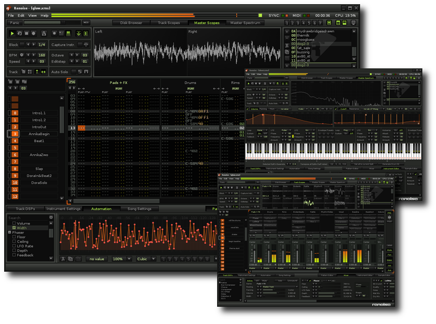Arm recording with the round Record button
The image size is (436, 324).
[34, 33]
